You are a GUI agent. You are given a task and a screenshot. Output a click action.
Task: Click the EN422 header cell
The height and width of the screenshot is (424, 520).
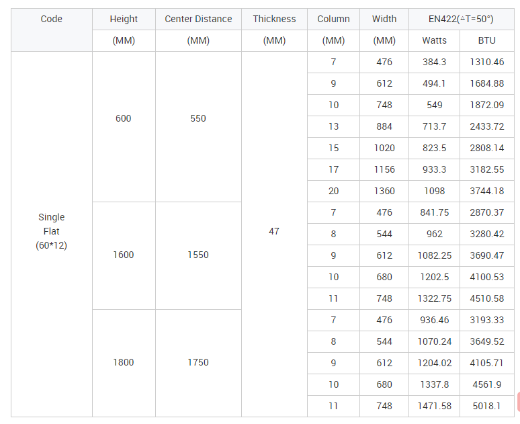[462, 19]
